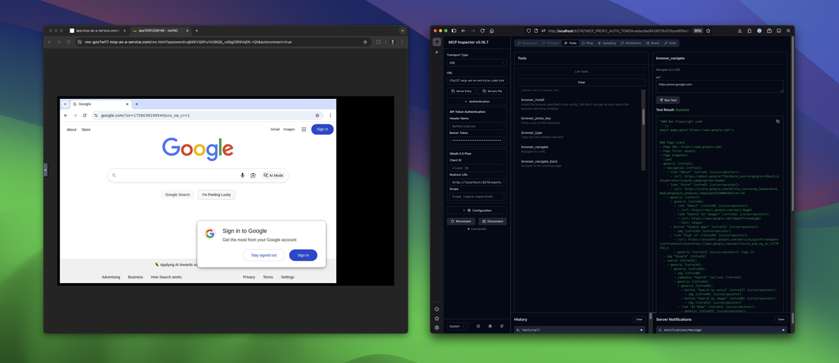Open new tab in outer Chrome window
This screenshot has height=363, width=839.
click(x=197, y=30)
